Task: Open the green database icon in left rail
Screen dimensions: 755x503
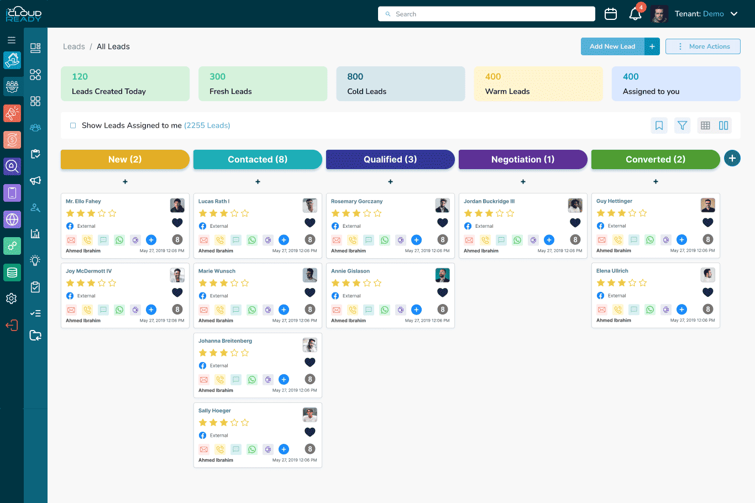Action: [x=12, y=273]
